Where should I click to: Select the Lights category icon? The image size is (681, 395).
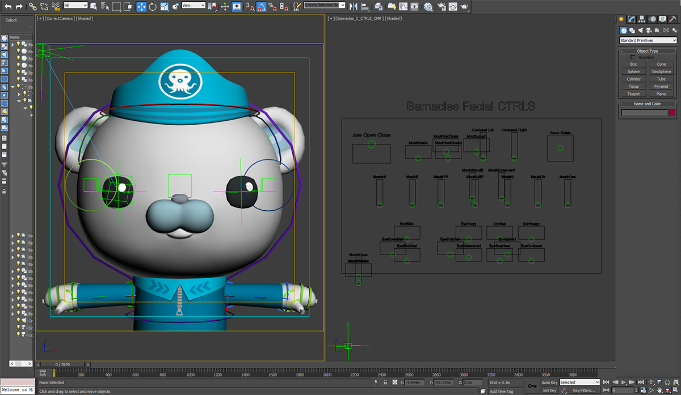pos(640,31)
